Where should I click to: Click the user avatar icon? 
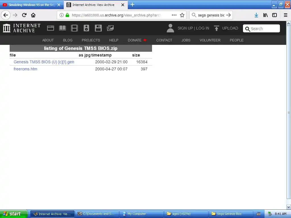click(x=171, y=28)
